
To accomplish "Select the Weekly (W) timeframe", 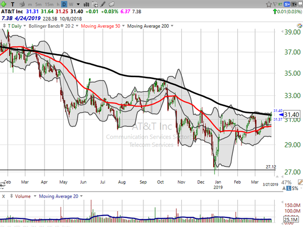I will tap(71, 4).
